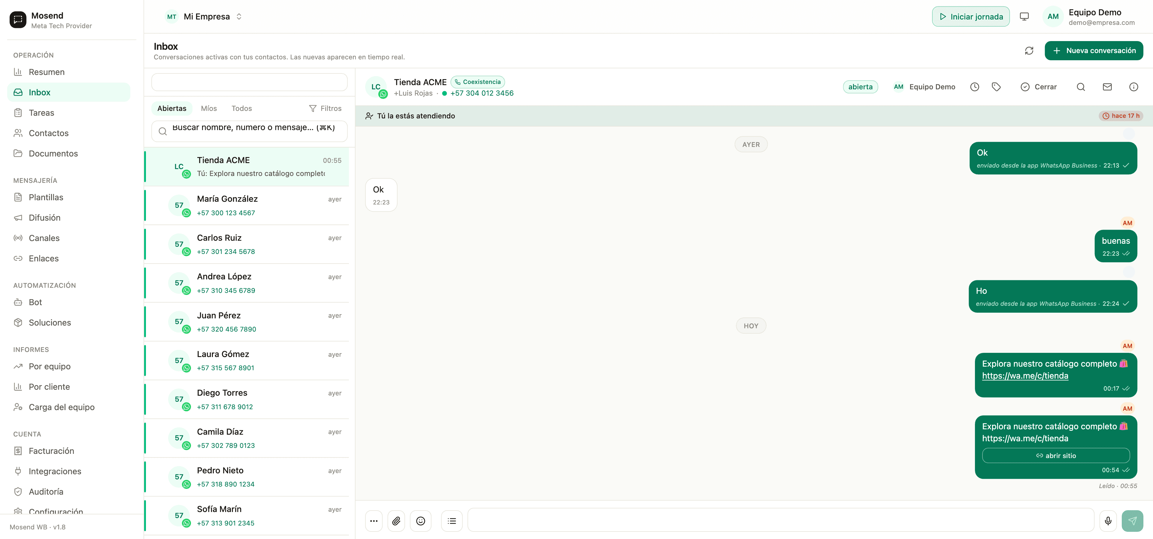1153x539 pixels.
Task: Click the abrir sitio button in message
Action: tap(1055, 455)
